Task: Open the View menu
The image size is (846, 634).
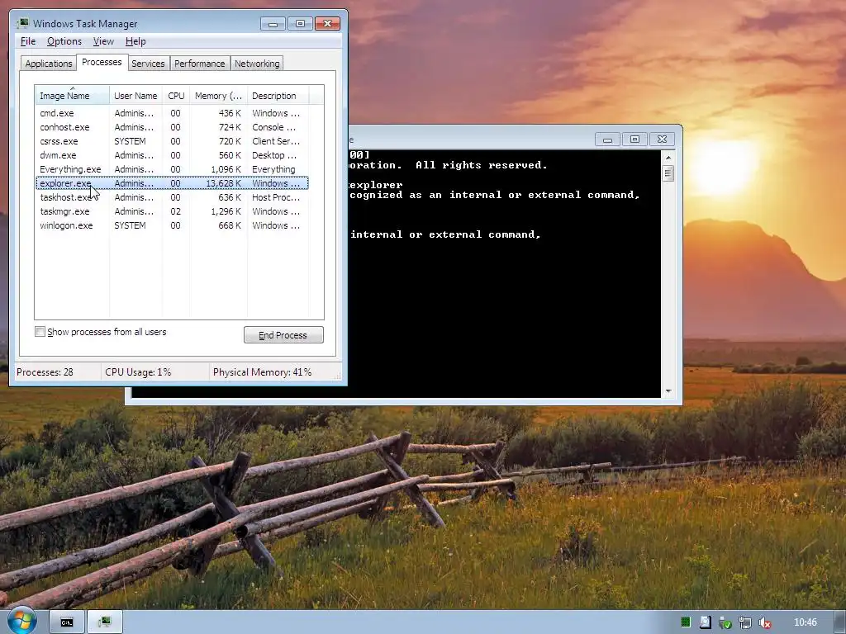Action: tap(103, 41)
